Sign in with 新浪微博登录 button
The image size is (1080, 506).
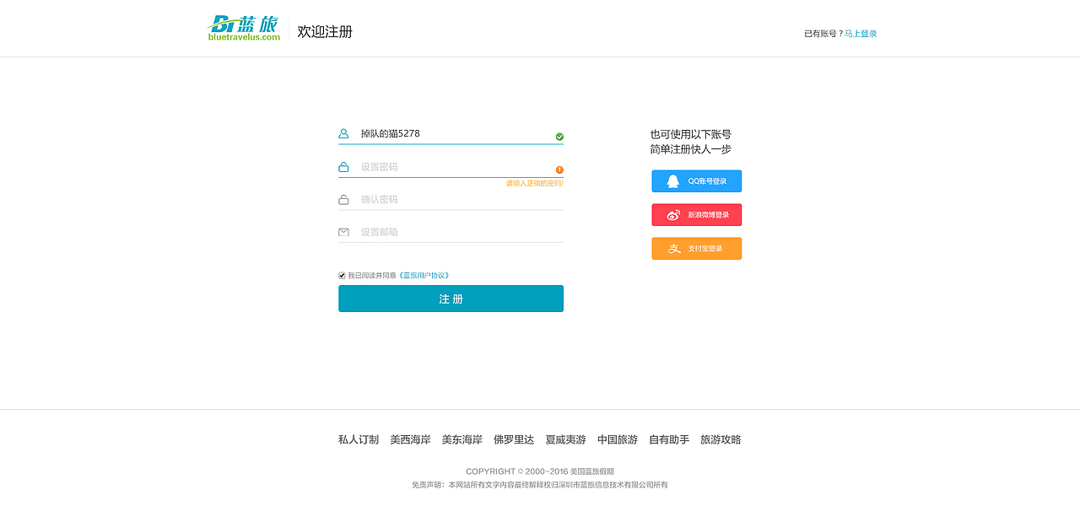(x=697, y=215)
